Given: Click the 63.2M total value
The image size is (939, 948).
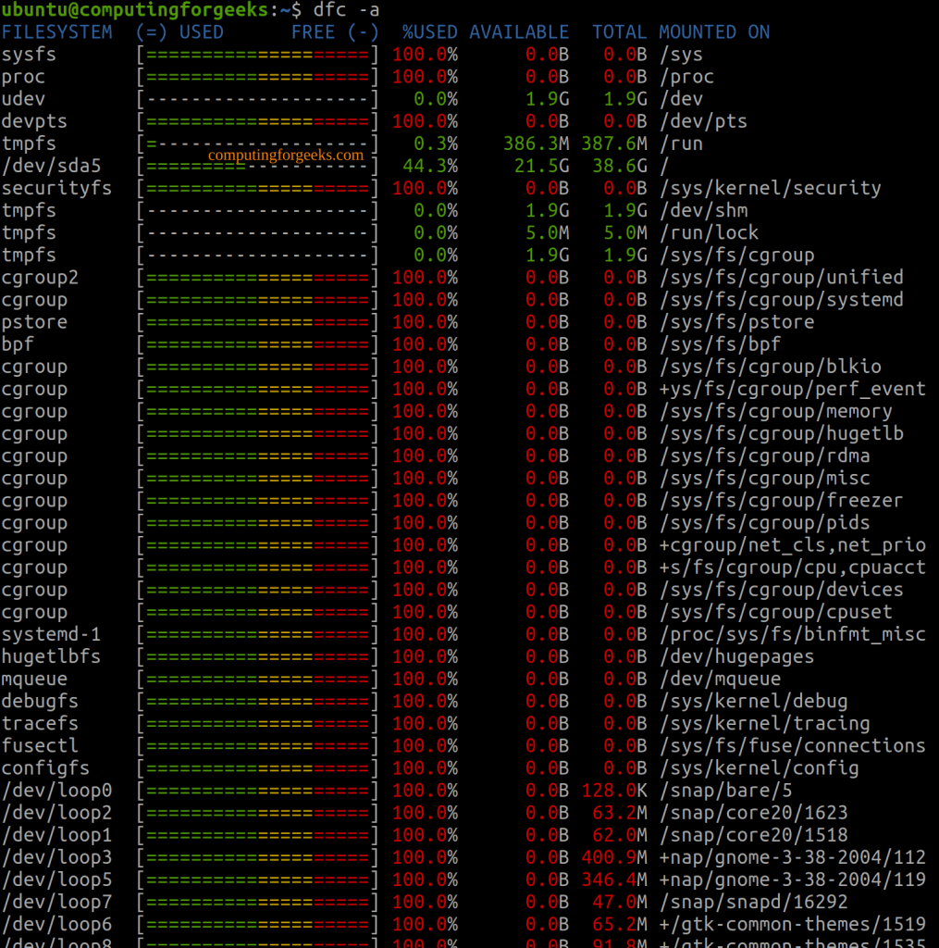Looking at the screenshot, I should tap(619, 813).
